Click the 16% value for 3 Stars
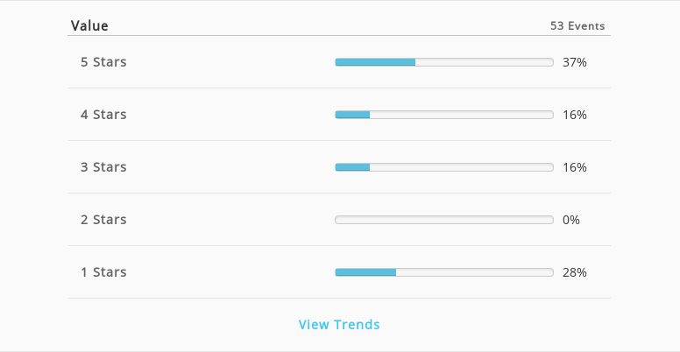The height and width of the screenshot is (352, 680). click(x=575, y=167)
